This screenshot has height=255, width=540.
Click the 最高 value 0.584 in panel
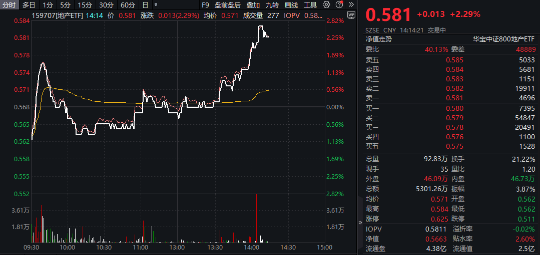coord(439,209)
